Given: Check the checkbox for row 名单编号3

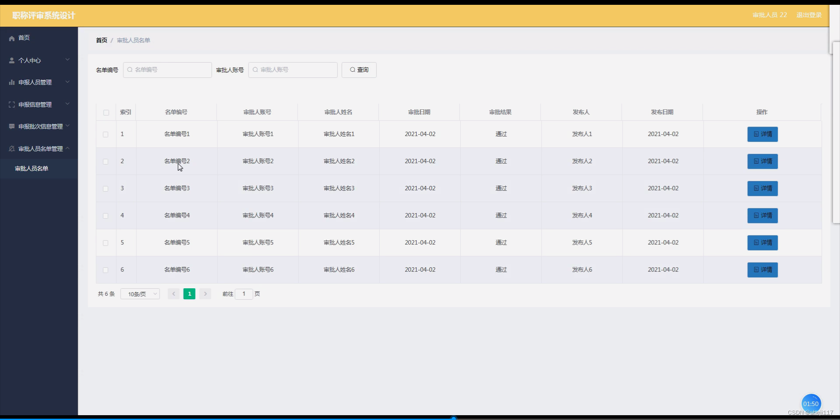Looking at the screenshot, I should point(105,189).
